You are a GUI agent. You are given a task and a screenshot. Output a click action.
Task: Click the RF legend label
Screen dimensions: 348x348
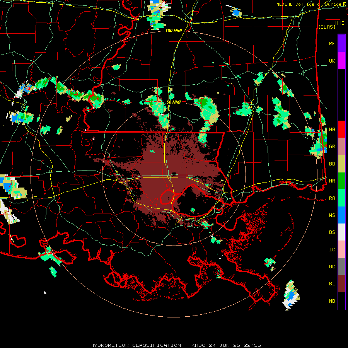click(332, 43)
